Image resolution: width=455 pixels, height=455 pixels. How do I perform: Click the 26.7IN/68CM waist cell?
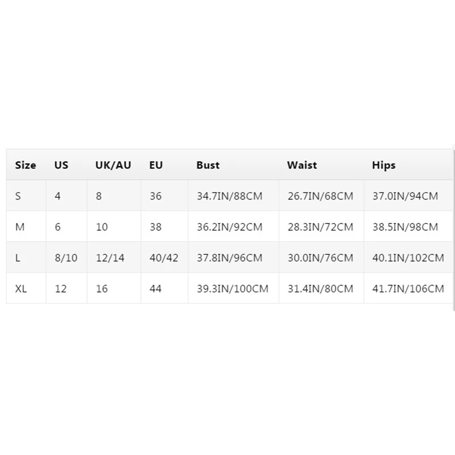point(320,196)
